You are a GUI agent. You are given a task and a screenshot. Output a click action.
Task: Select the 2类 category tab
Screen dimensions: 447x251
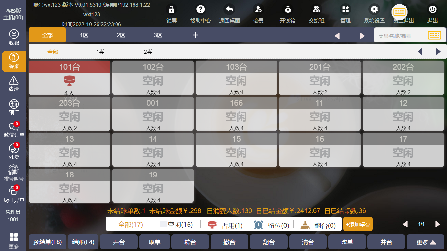tap(148, 52)
